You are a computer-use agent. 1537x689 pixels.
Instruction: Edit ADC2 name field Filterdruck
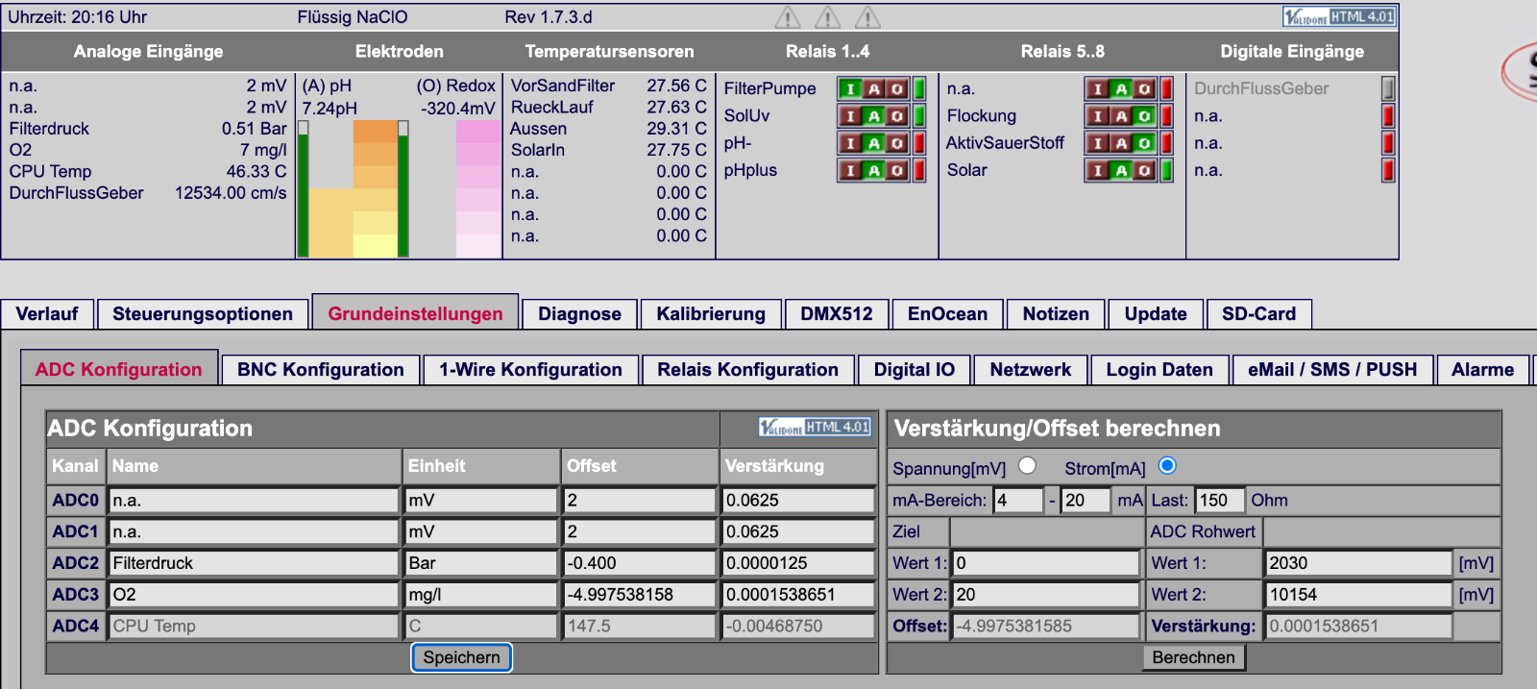(x=254, y=563)
